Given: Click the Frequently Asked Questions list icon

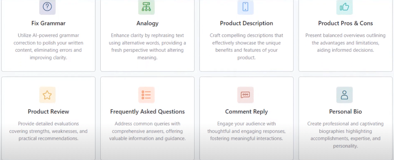Looking at the screenshot, I should click(146, 95).
